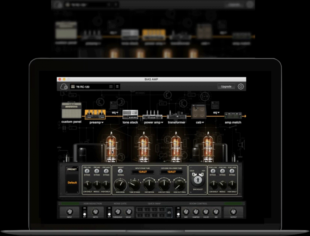Screen dimensions: 310x236
Task: Open the amp match module
Action: tap(233, 115)
